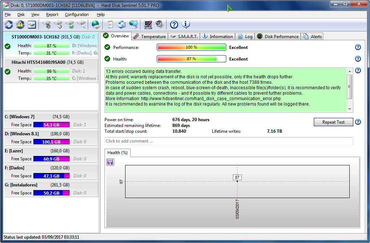Click the toolbar question mark help icon
The height and width of the screenshot is (243, 370).
174,25
